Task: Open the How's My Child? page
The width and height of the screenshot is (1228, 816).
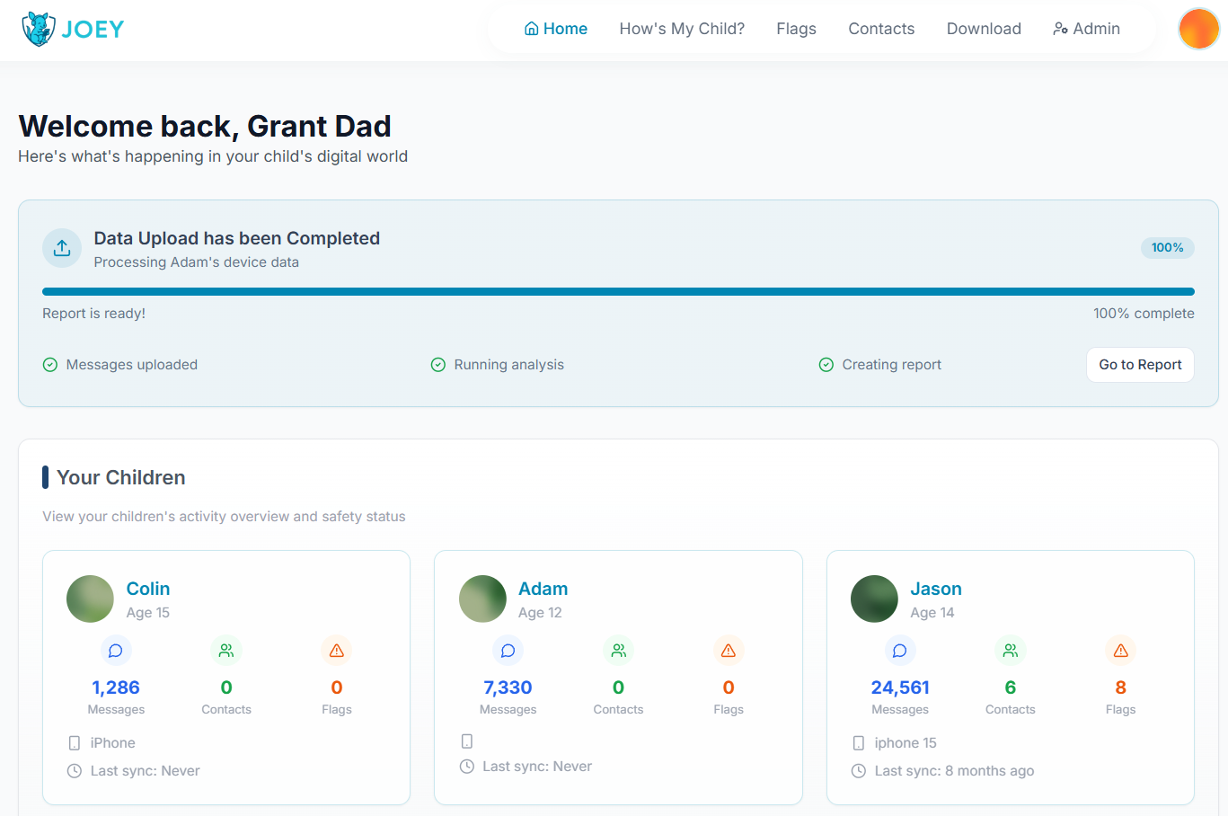Action: [682, 29]
